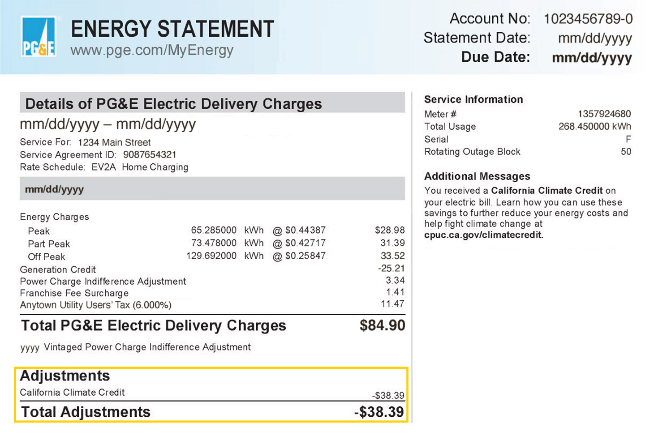Select the Service Agreement ID 9087654321
Image resolution: width=654 pixels, height=444 pixels.
coord(150,155)
